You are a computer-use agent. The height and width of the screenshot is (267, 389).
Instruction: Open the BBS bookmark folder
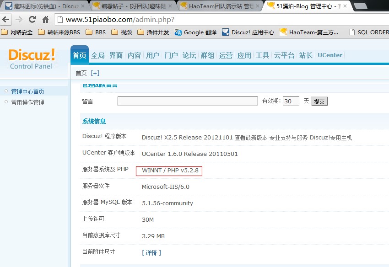pyautogui.click(x=96, y=32)
